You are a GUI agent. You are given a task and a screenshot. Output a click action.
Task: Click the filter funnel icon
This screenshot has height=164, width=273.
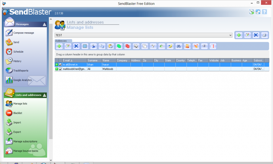(x=153, y=46)
